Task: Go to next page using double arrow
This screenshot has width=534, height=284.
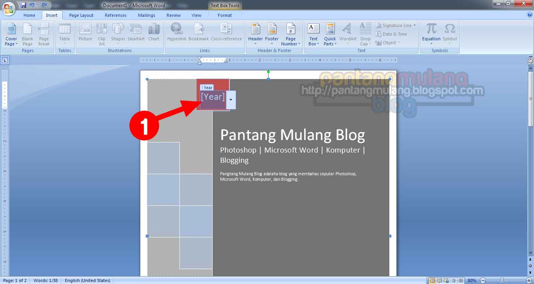Action: click(530, 272)
